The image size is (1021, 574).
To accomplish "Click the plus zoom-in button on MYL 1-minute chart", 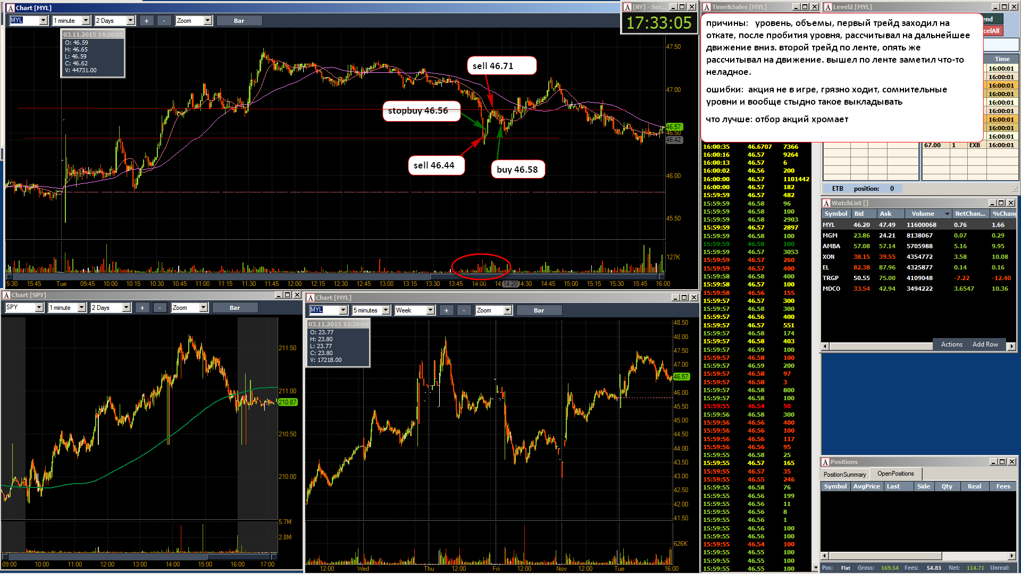I will click(x=146, y=21).
